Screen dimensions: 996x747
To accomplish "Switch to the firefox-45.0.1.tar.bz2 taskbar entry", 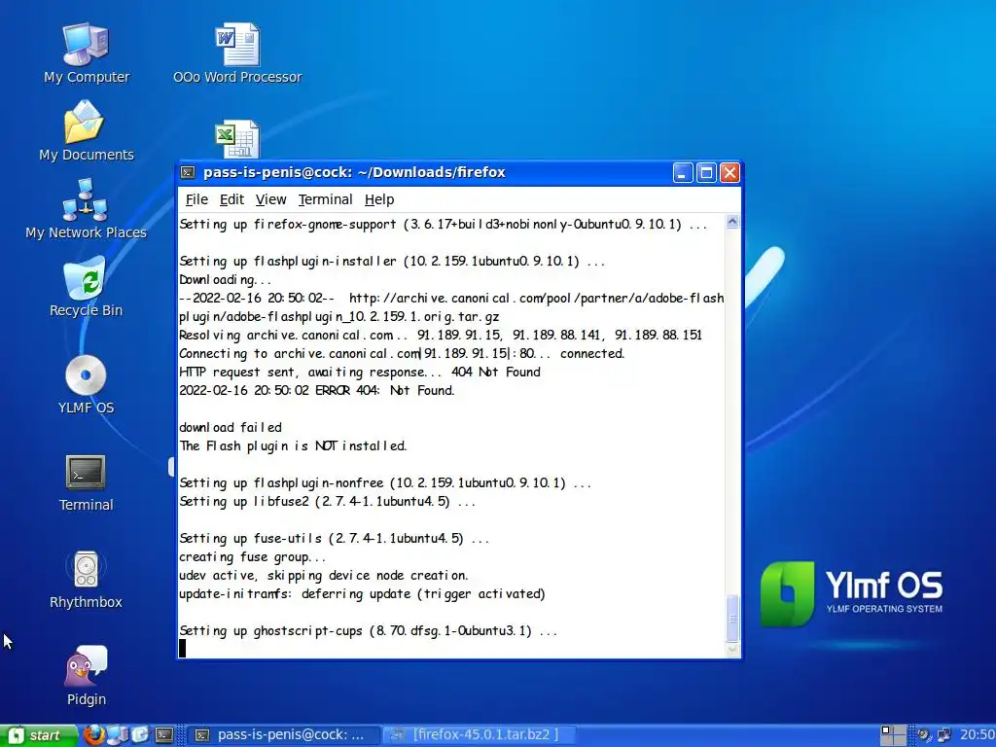I will coord(480,735).
